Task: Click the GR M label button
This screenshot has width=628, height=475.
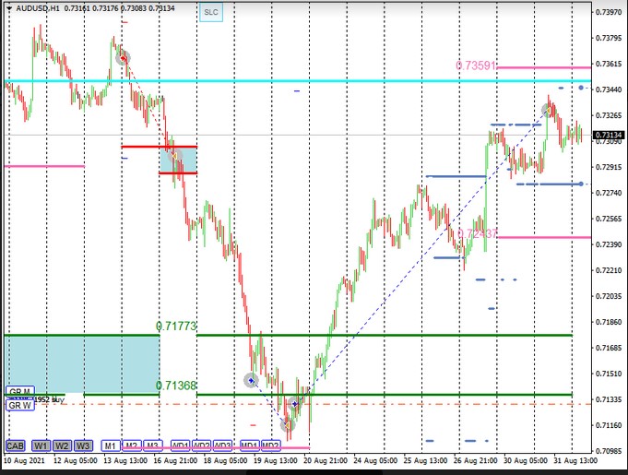Action: coord(19,391)
